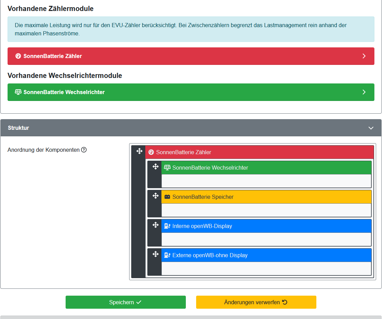Click gauge icon in structure Zähler row

[x=151, y=152]
